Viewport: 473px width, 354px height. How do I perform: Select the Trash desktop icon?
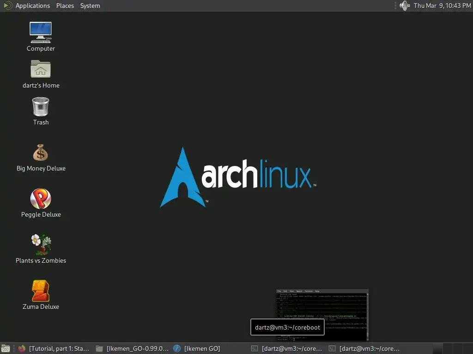41,106
